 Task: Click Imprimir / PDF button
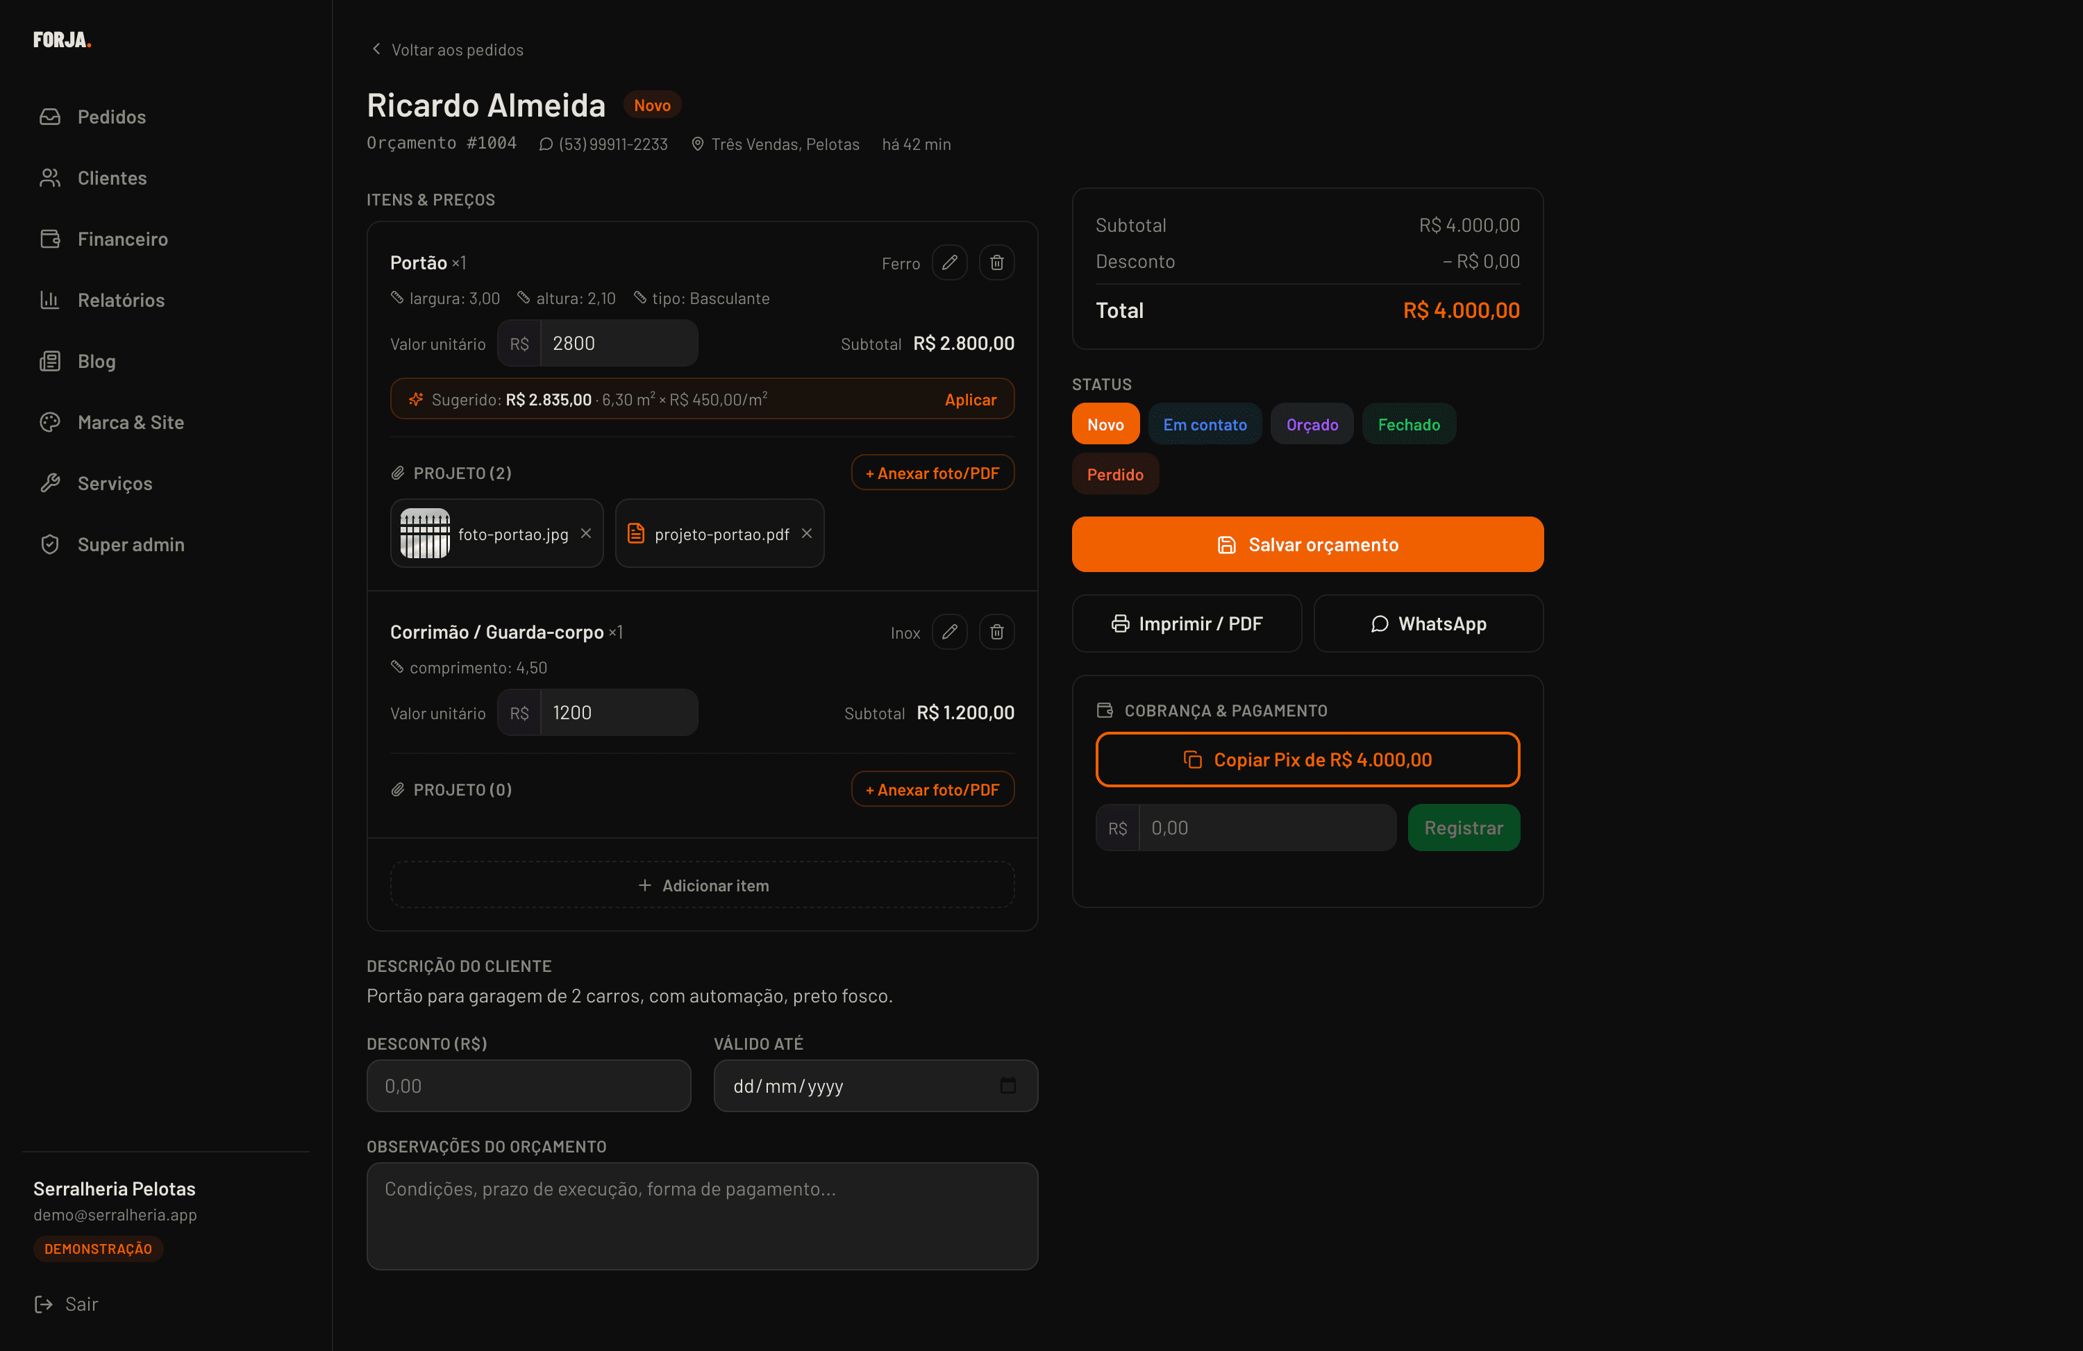(x=1187, y=624)
